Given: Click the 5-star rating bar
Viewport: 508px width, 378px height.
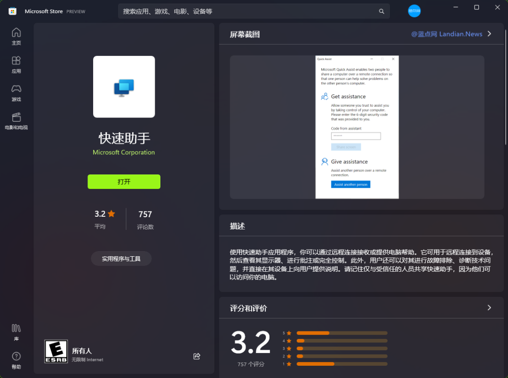Looking at the screenshot, I should point(342,333).
